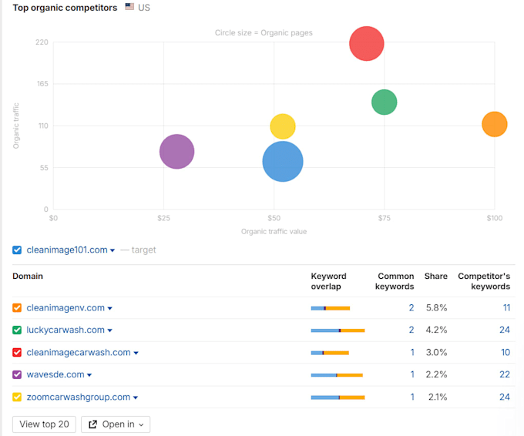This screenshot has height=436, width=524.
Task: Click the US flag icon
Action: pos(129,6)
